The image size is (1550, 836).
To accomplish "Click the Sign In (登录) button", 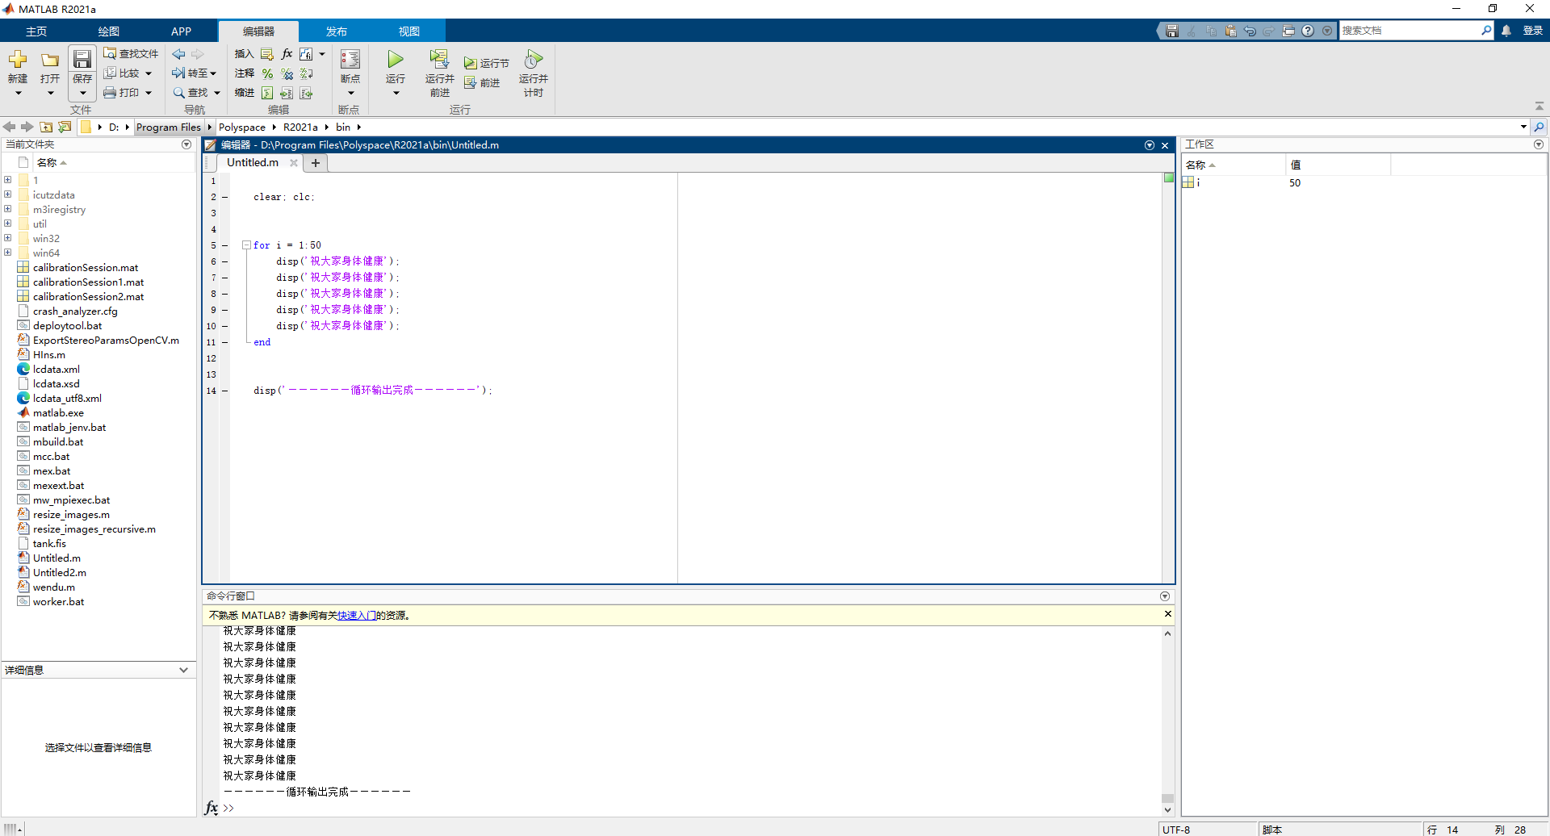I will (1533, 31).
